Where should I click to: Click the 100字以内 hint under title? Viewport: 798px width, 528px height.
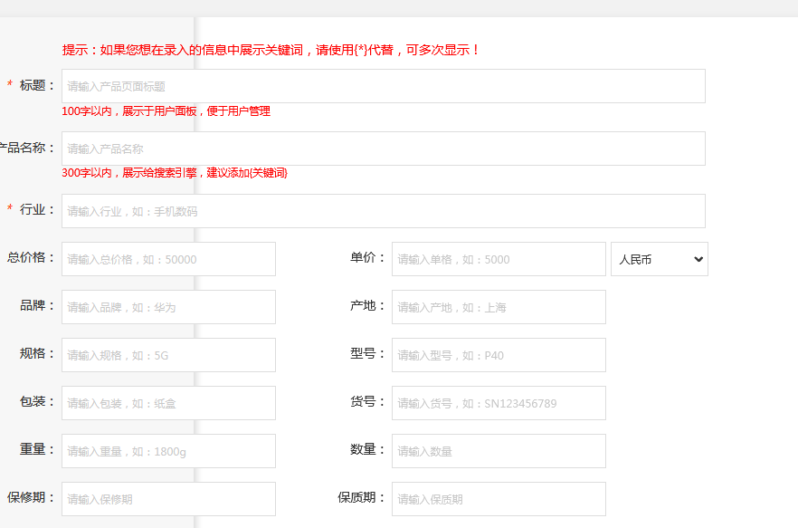[x=166, y=111]
